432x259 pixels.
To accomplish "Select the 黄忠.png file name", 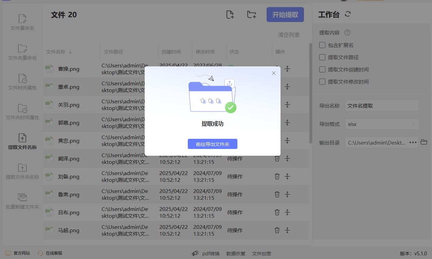I will click(69, 141).
